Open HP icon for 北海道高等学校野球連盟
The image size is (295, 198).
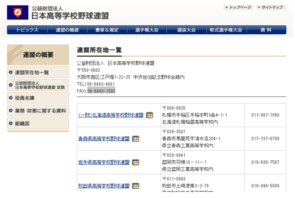tap(150, 115)
